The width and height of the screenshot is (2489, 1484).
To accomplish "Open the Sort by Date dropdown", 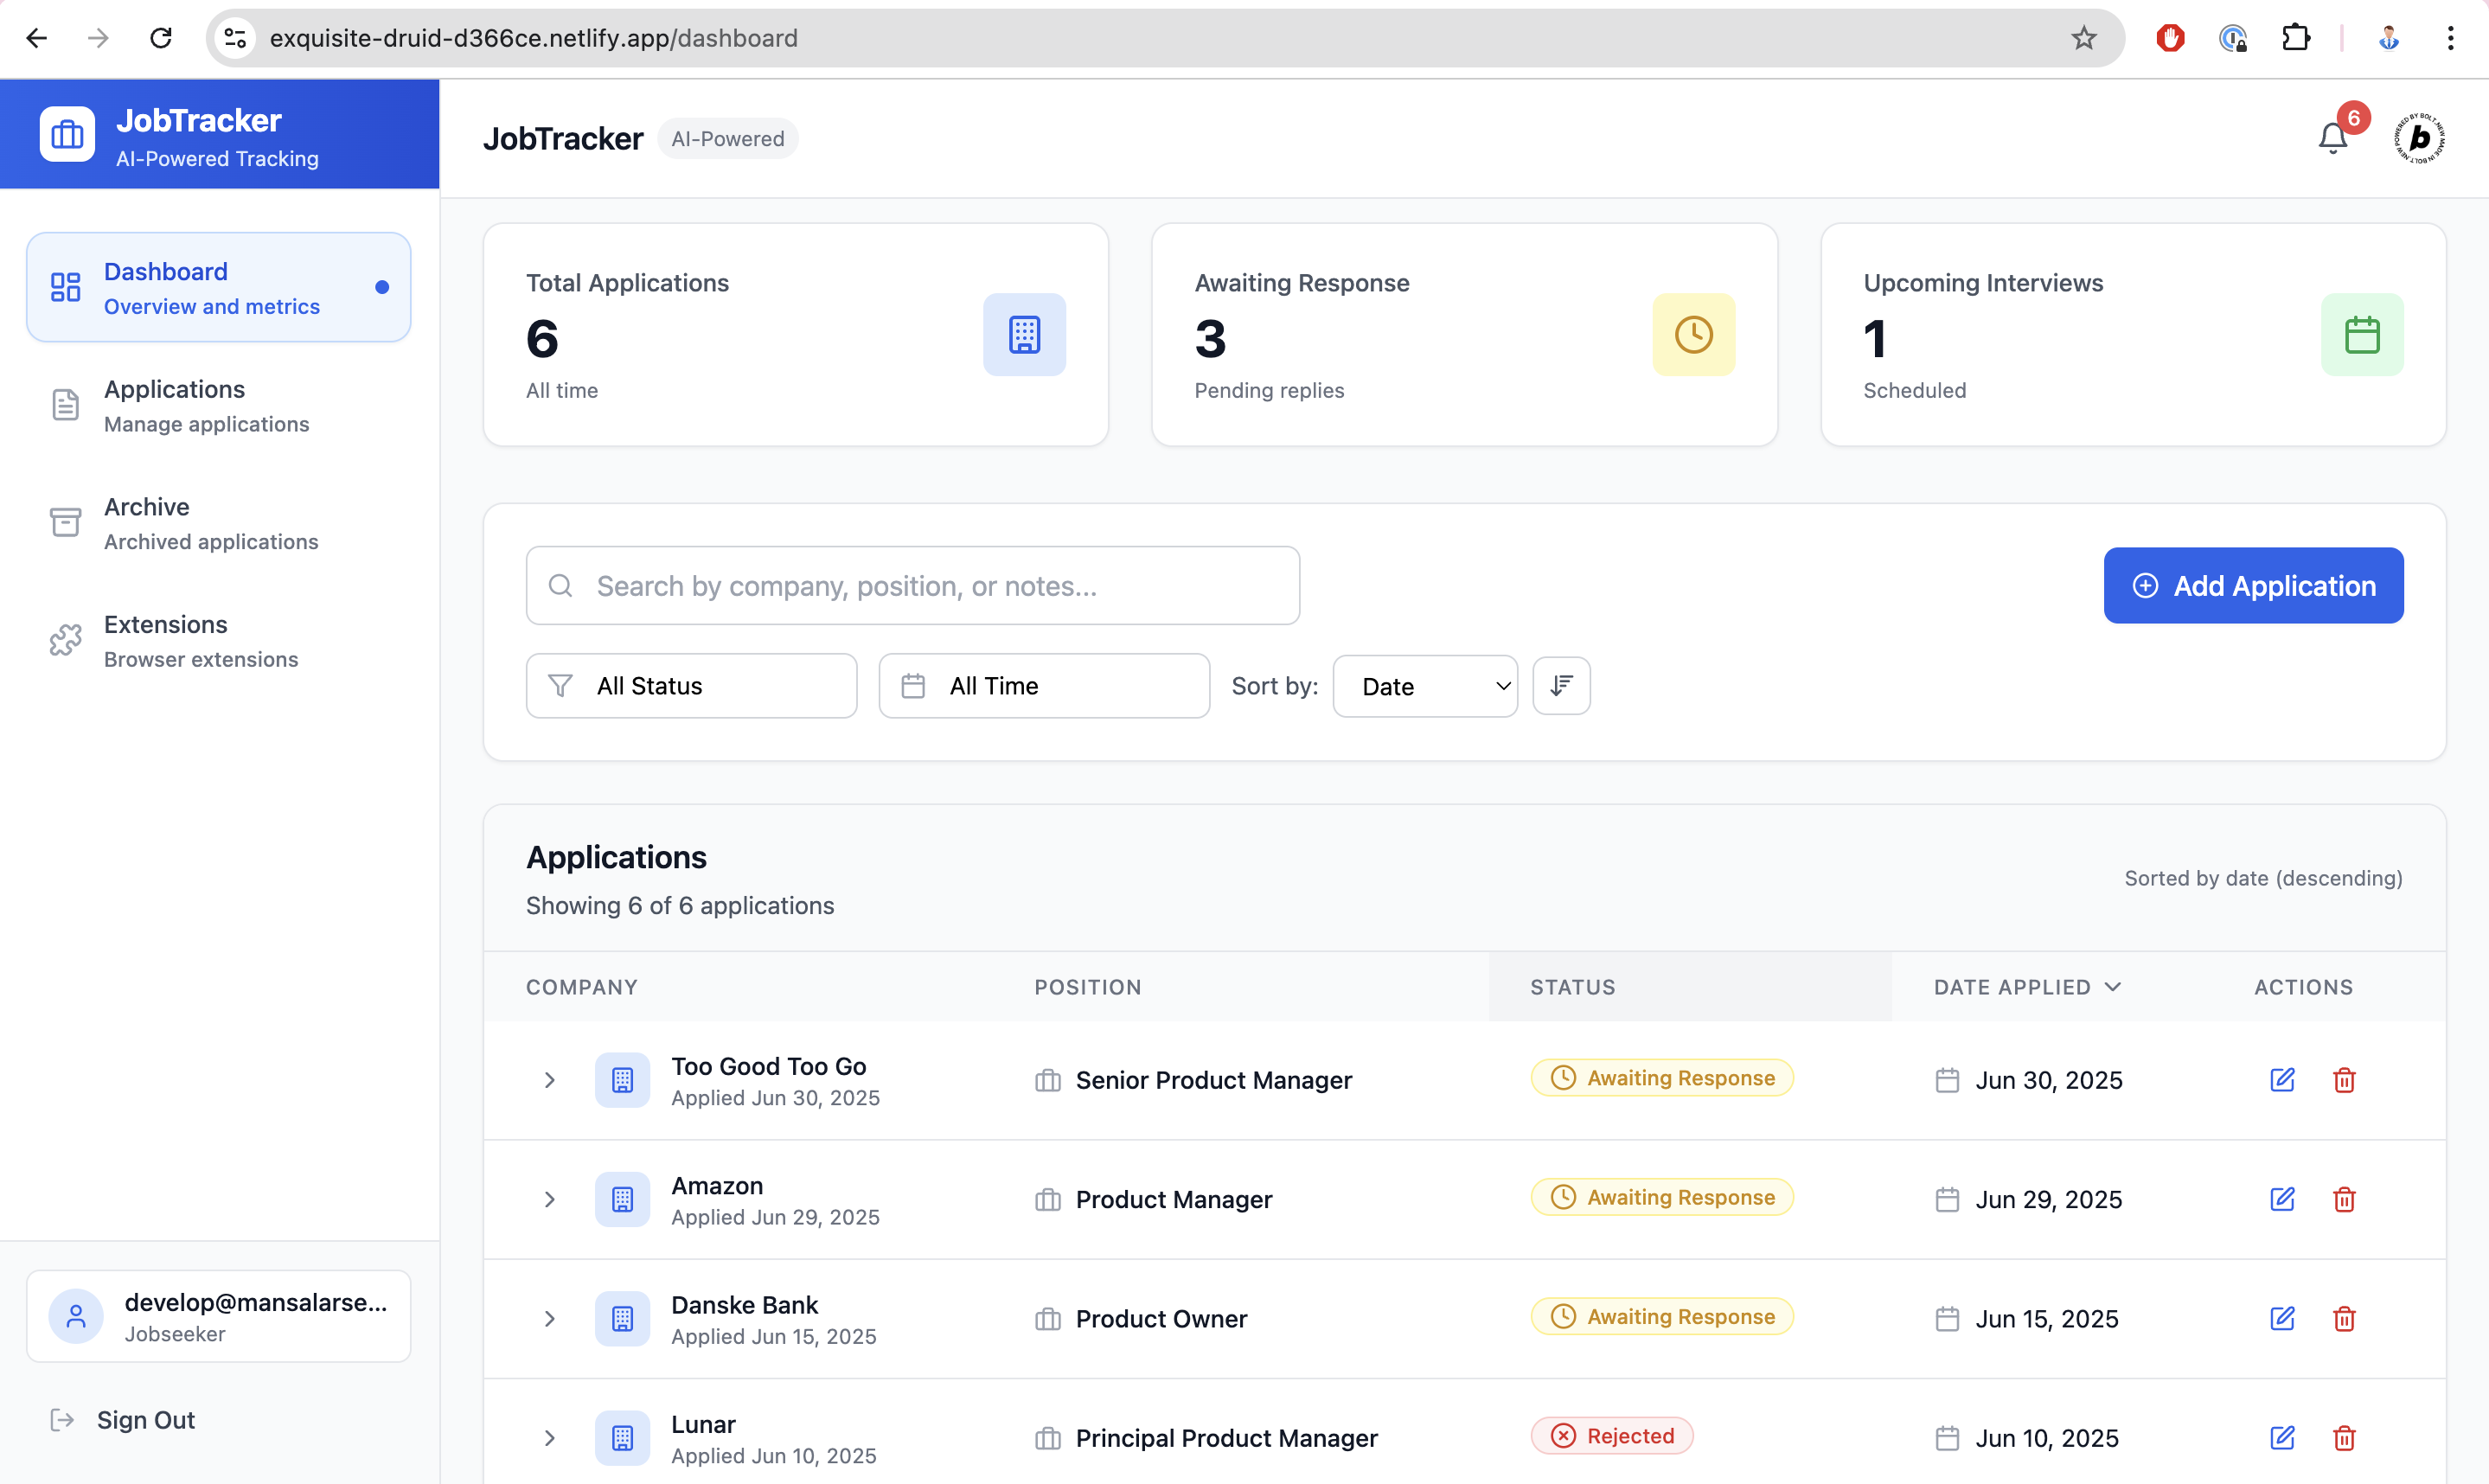I will click(x=1424, y=686).
